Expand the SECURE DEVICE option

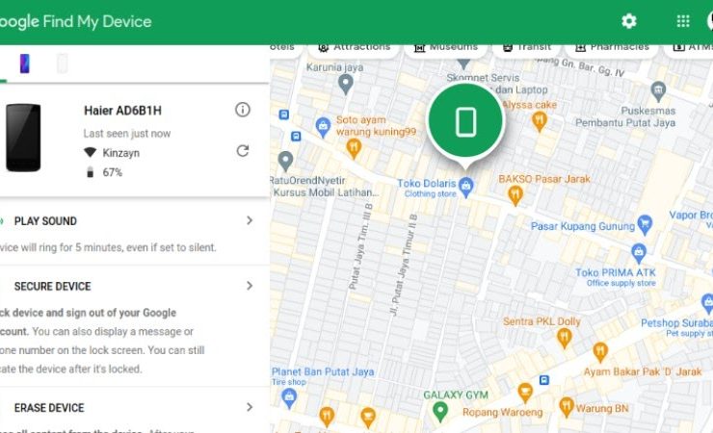tap(250, 286)
